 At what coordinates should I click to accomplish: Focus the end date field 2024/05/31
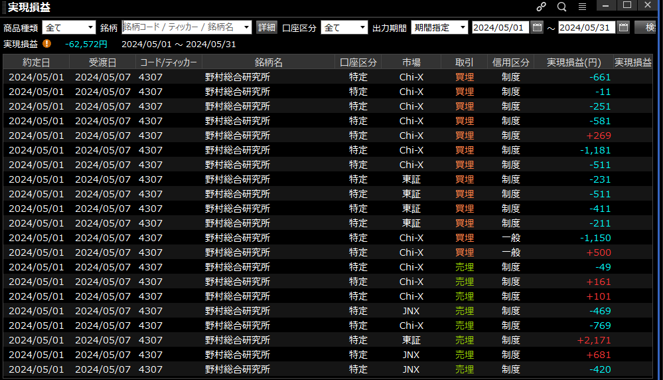pyautogui.click(x=587, y=27)
